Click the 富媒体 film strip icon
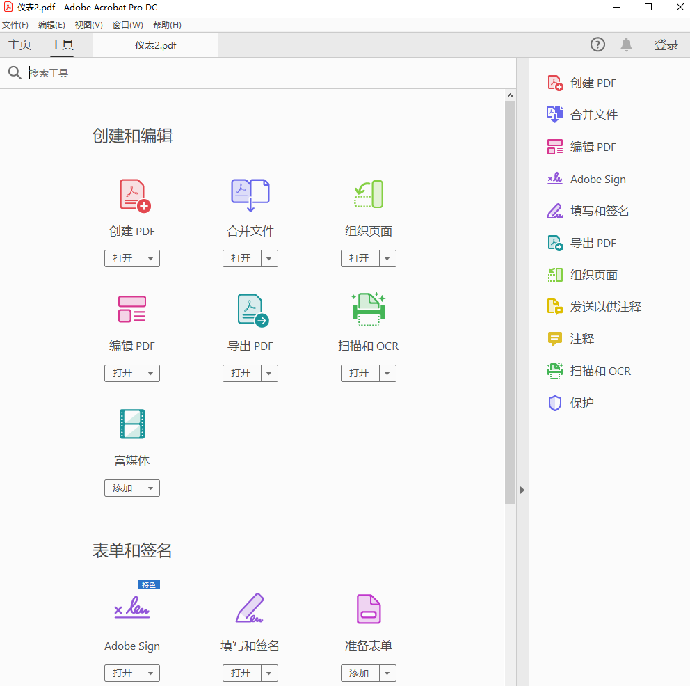 click(x=132, y=424)
